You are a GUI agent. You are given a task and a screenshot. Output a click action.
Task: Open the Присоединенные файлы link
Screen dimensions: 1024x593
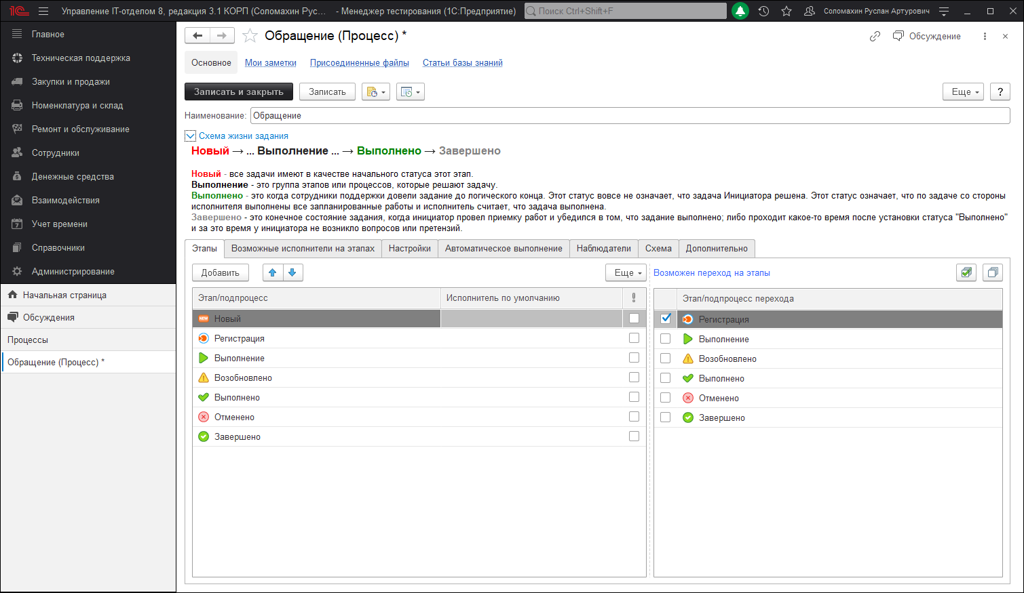click(359, 63)
